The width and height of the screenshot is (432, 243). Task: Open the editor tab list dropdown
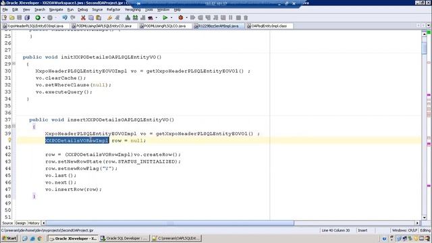(429, 26)
